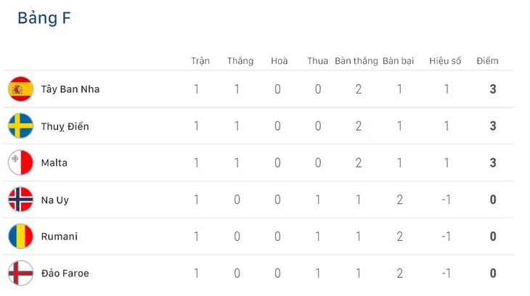Select the Malta team name

[54, 163]
